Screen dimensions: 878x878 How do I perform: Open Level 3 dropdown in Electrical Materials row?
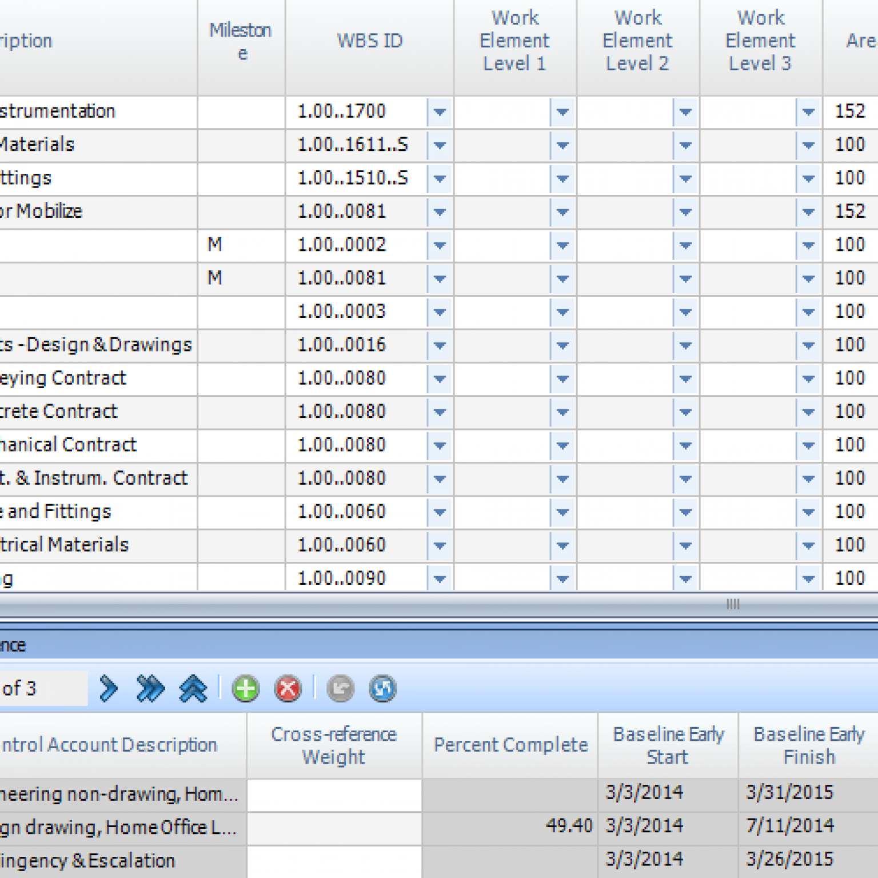coord(808,545)
